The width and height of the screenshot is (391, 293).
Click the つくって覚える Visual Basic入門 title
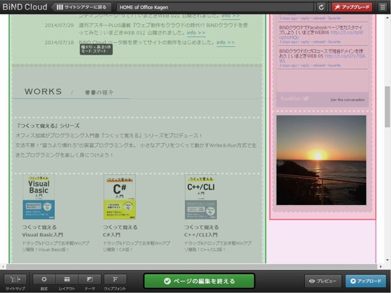42,231
